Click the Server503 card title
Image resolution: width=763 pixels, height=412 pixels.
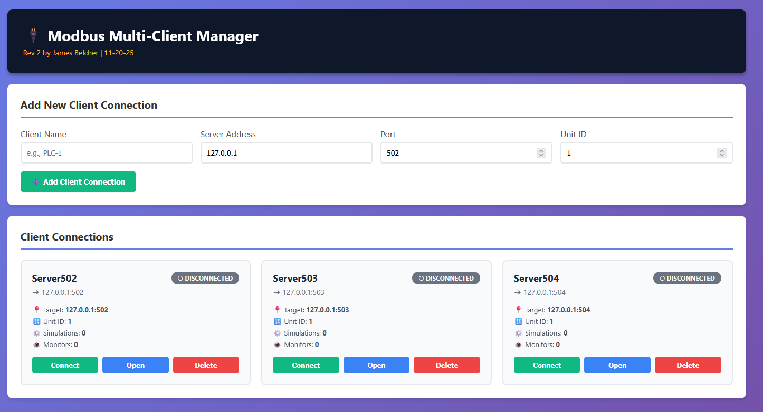[295, 279]
